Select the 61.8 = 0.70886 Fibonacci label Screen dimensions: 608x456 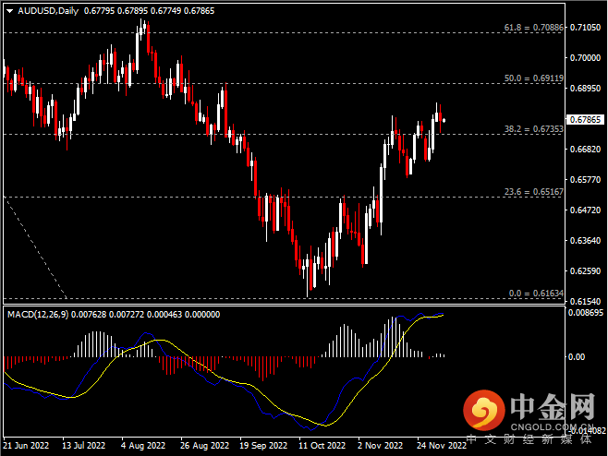(x=533, y=28)
